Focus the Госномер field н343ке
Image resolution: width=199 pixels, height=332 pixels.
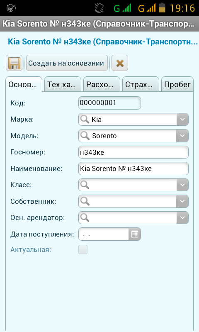[133, 152]
